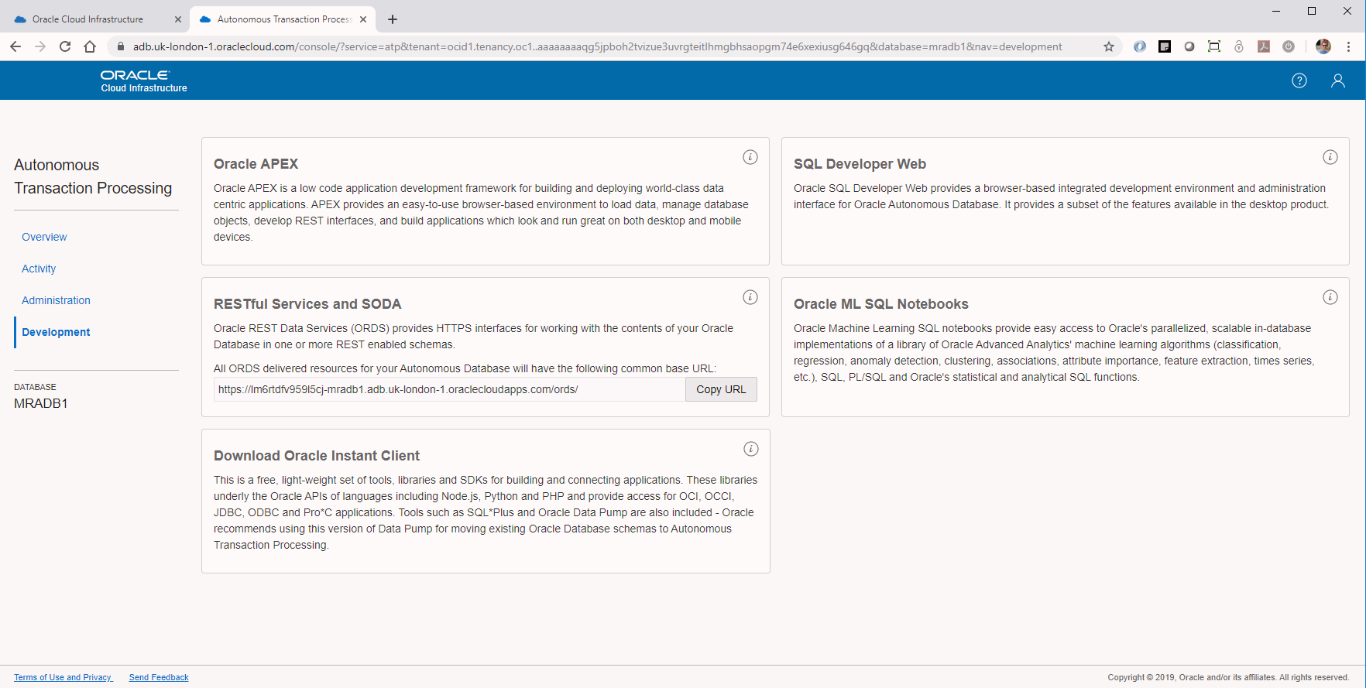Click the Oracle Cloud Infrastructure logo
Image resolution: width=1366 pixels, height=688 pixels.
tap(144, 81)
